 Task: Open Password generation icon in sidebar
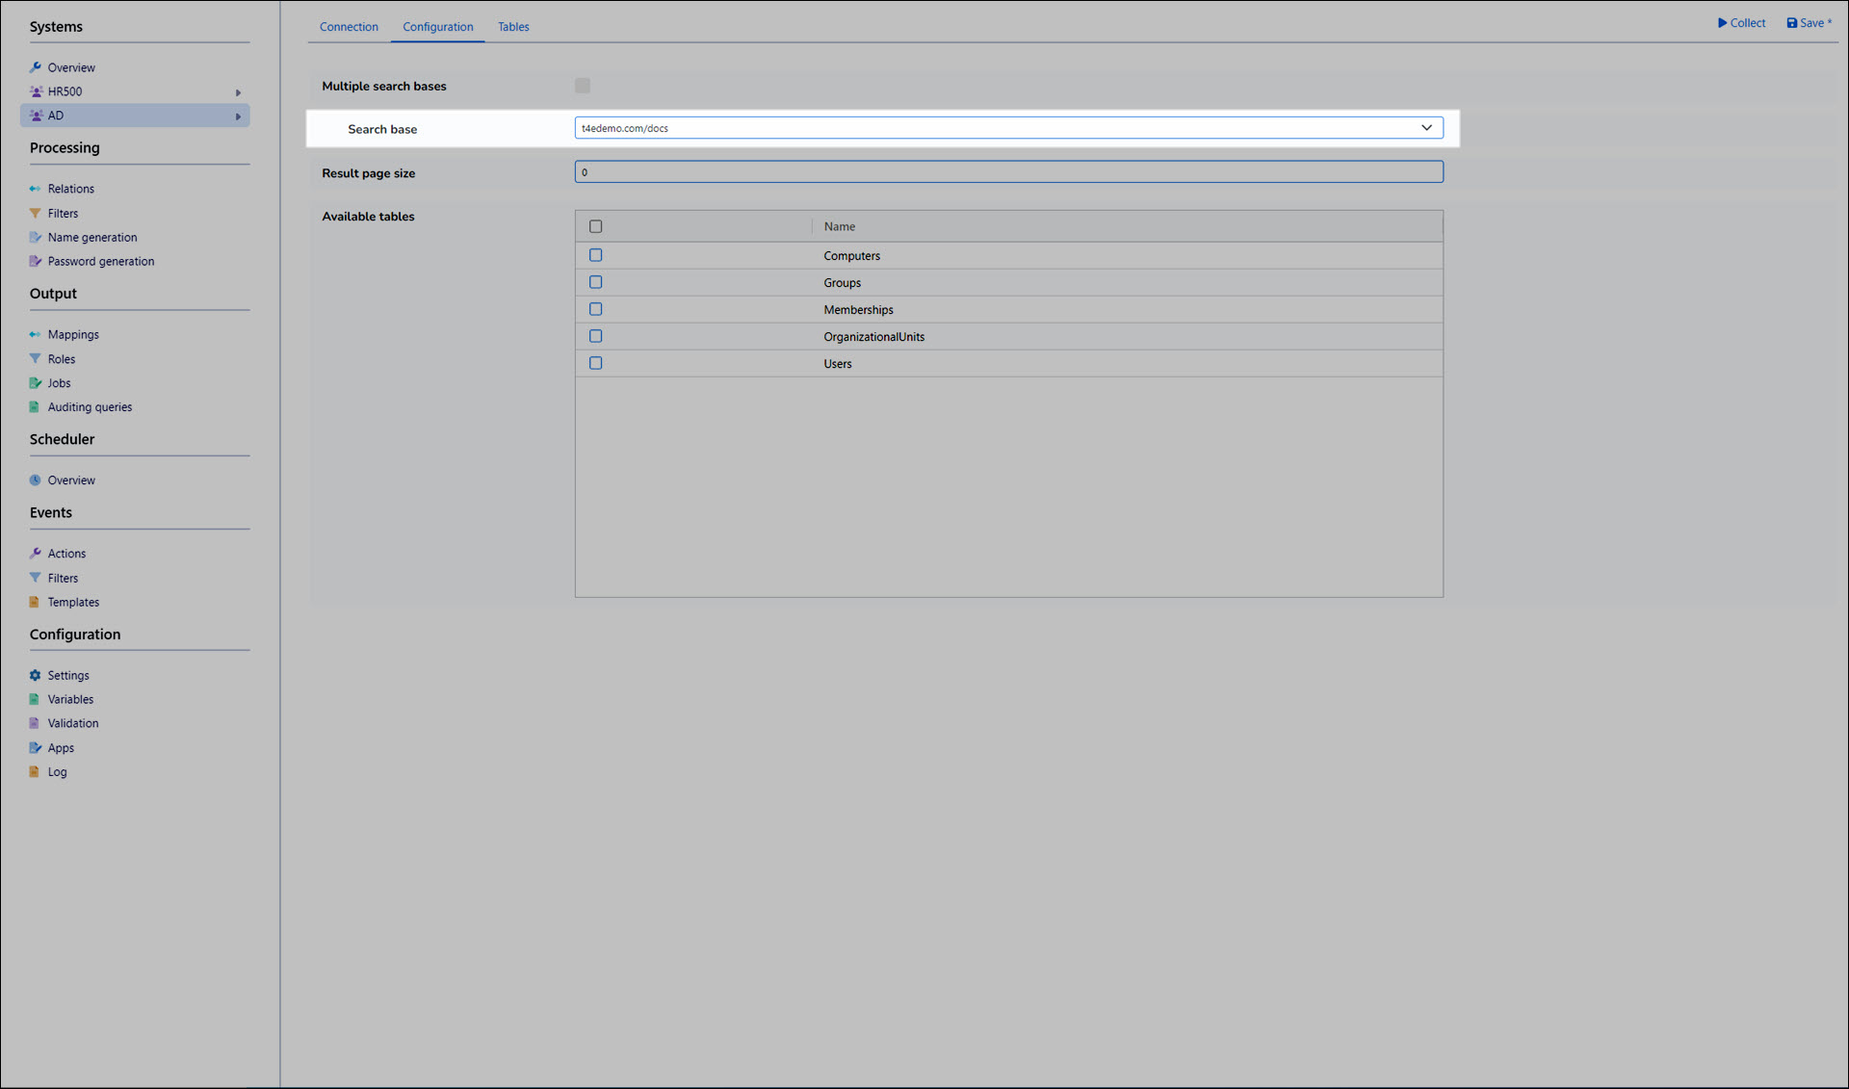[36, 261]
